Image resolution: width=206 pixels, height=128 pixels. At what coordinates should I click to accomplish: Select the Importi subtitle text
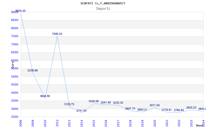tap(103, 8)
